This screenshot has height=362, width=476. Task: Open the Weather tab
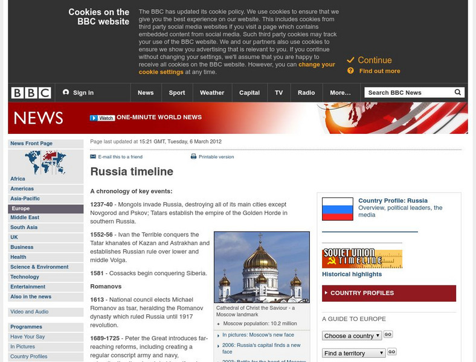click(x=212, y=93)
